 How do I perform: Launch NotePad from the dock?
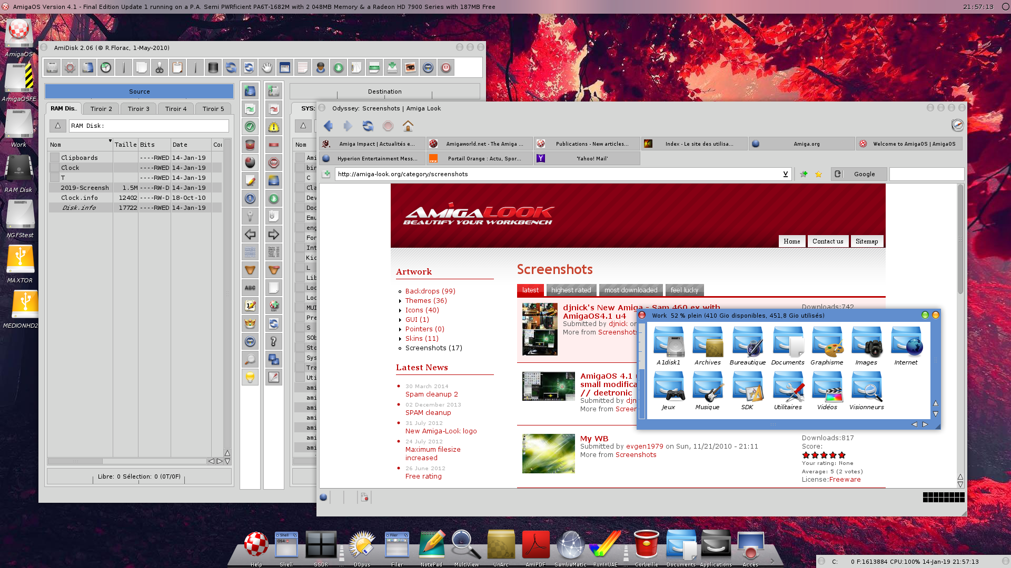[x=431, y=545]
